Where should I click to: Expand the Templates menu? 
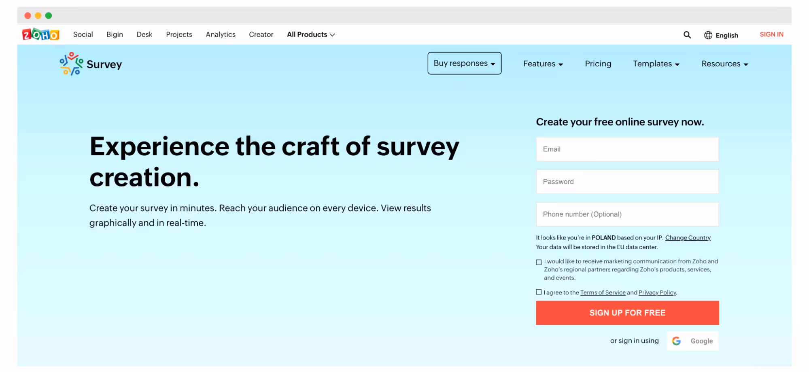point(656,64)
